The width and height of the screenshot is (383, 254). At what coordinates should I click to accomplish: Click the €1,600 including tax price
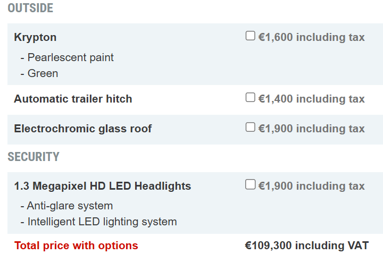[x=311, y=37]
